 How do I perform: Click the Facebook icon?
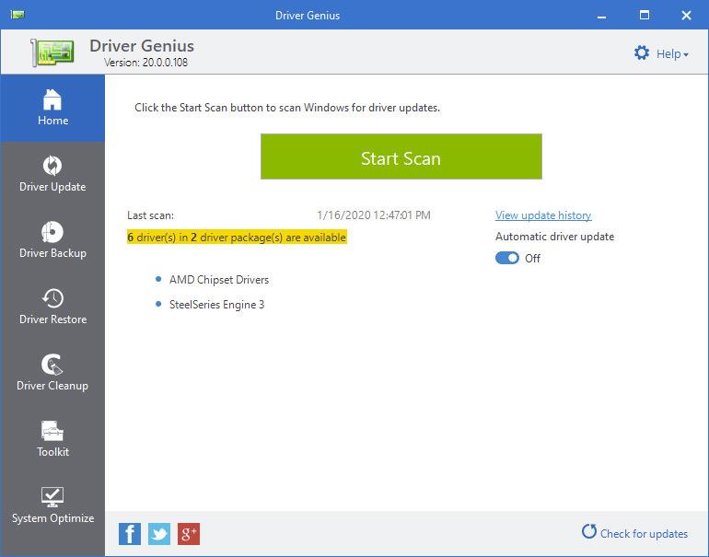[x=130, y=533]
